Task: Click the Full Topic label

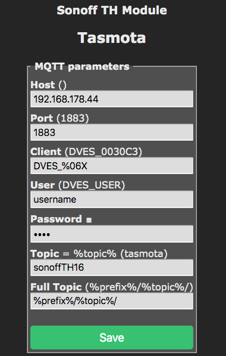Action: [x=112, y=287]
